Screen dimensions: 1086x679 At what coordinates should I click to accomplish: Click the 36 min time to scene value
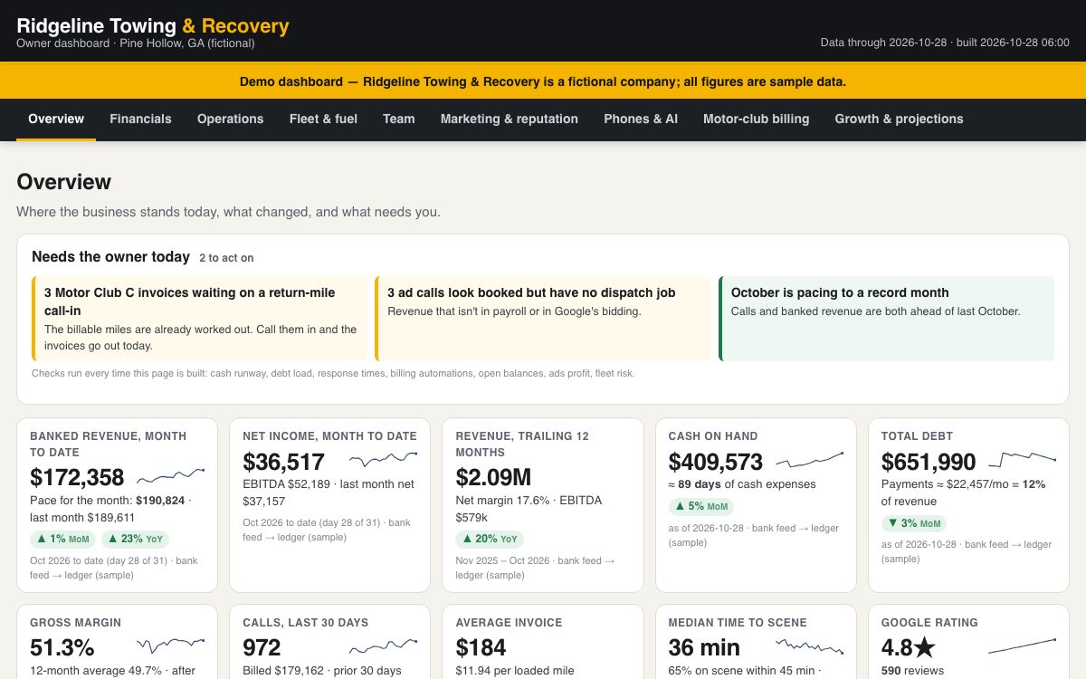tap(704, 647)
